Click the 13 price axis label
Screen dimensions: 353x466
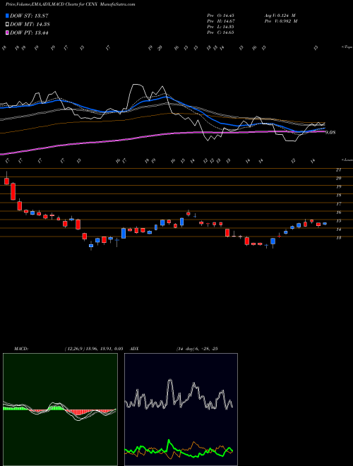click(x=338, y=237)
